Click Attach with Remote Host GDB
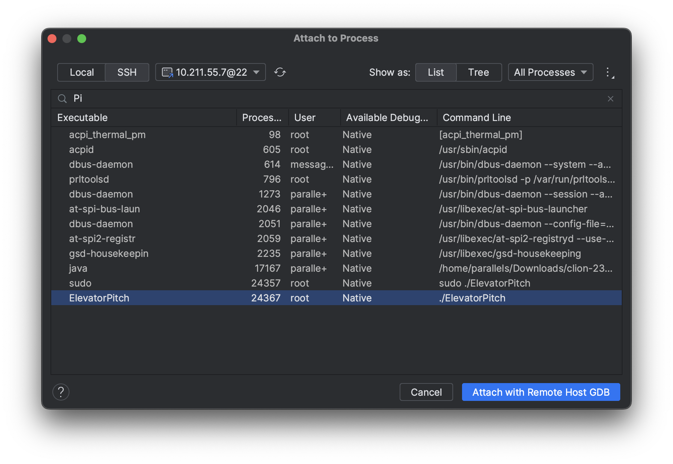 pos(541,392)
